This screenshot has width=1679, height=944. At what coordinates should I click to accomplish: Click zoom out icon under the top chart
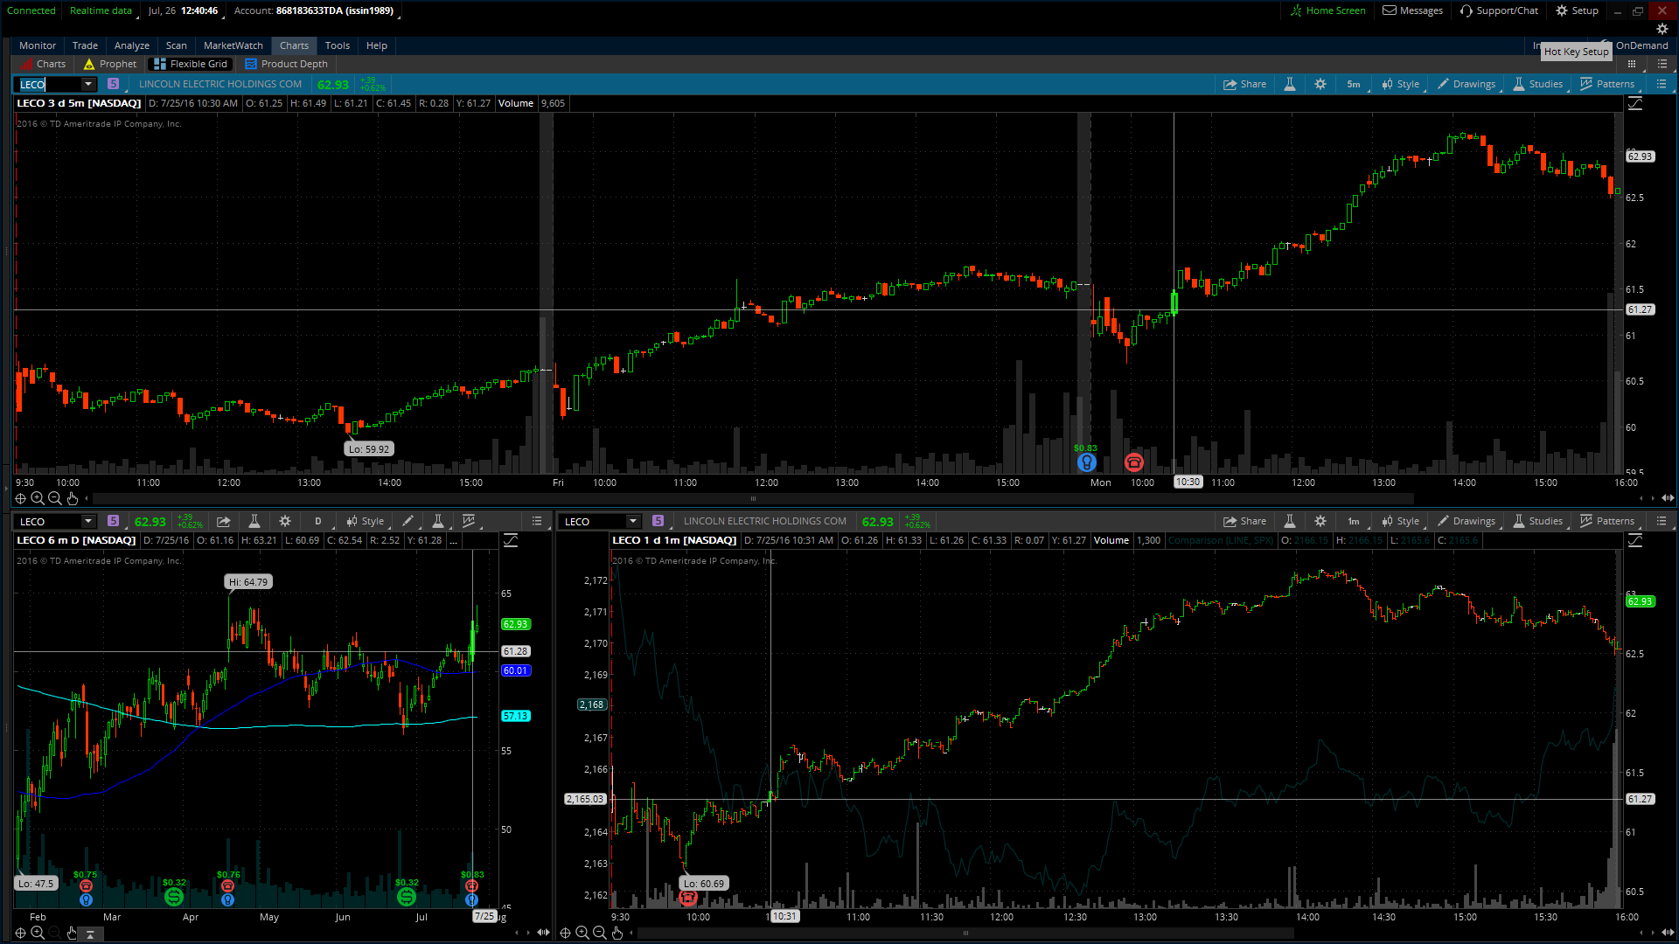[55, 498]
